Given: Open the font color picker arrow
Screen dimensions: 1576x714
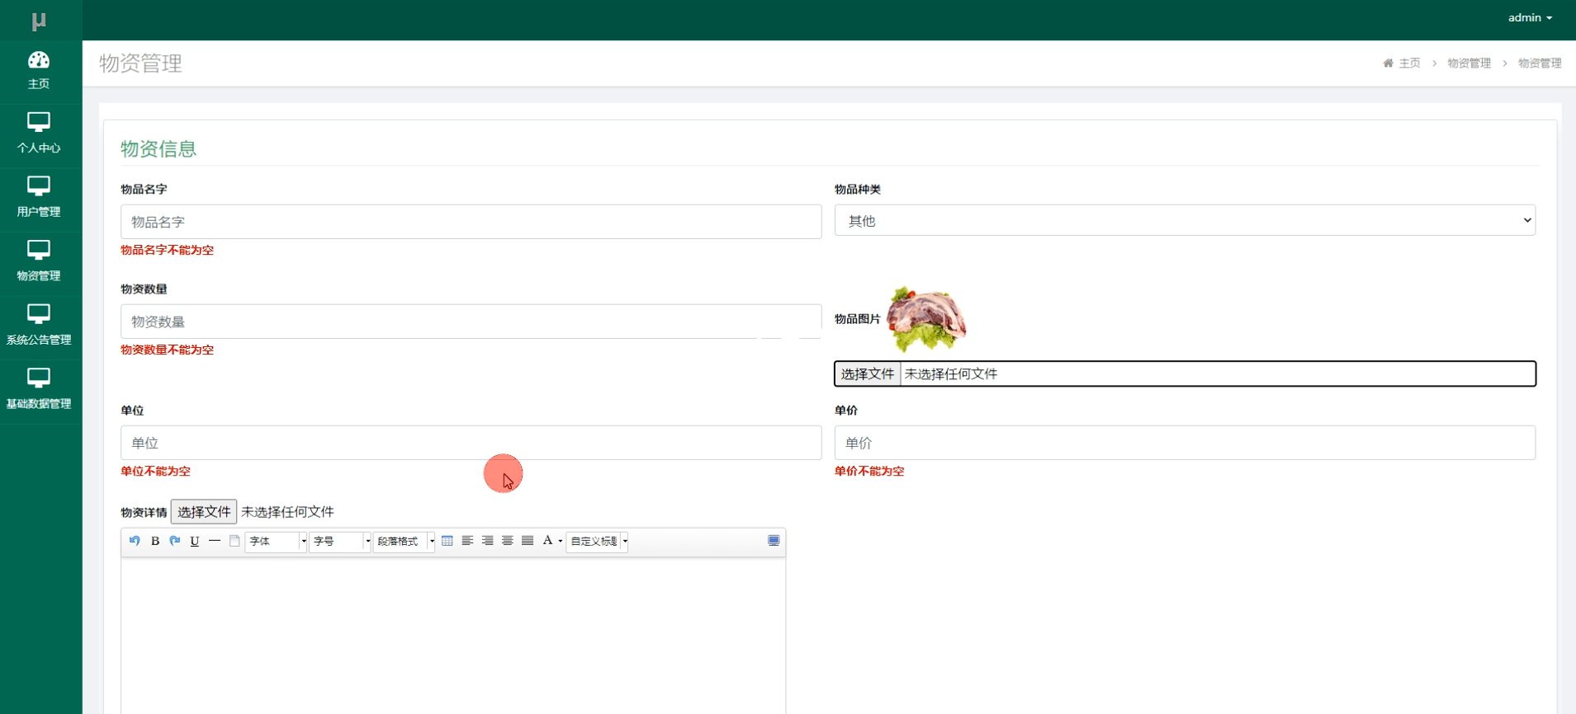Looking at the screenshot, I should 560,541.
